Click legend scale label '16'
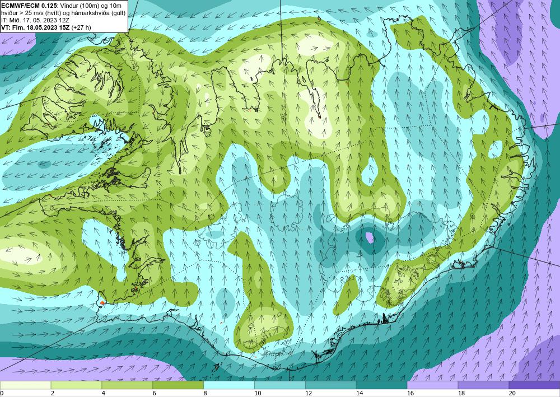 click(410, 393)
